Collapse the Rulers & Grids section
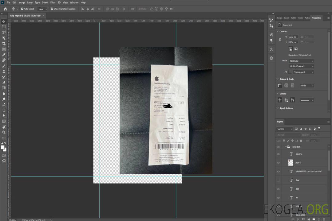The image size is (332, 221). click(278, 79)
